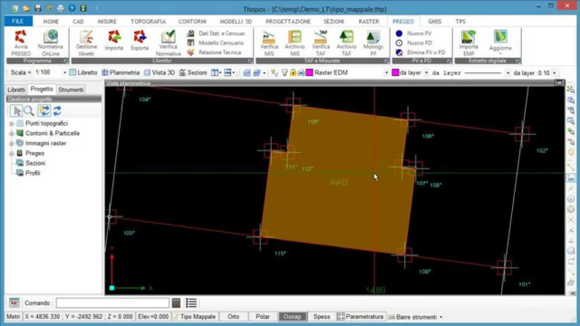Click the magnifier icon in Gestione progetto
The width and height of the screenshot is (580, 326).
pos(29,110)
